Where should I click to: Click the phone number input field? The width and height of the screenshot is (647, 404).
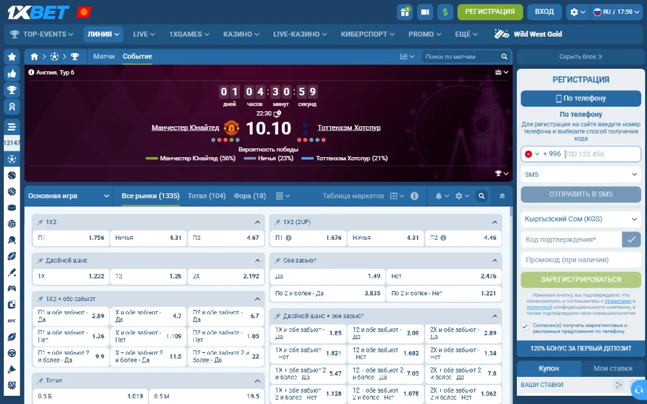(x=602, y=154)
